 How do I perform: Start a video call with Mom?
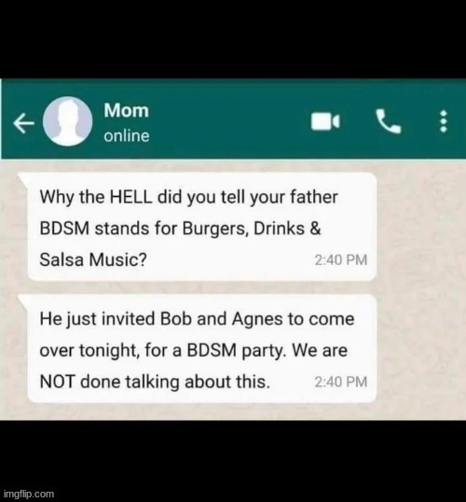tap(325, 121)
